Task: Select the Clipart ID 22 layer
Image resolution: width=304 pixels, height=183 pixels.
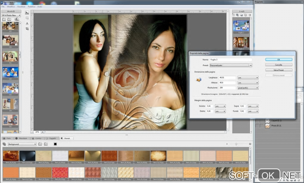Action: tap(277, 121)
